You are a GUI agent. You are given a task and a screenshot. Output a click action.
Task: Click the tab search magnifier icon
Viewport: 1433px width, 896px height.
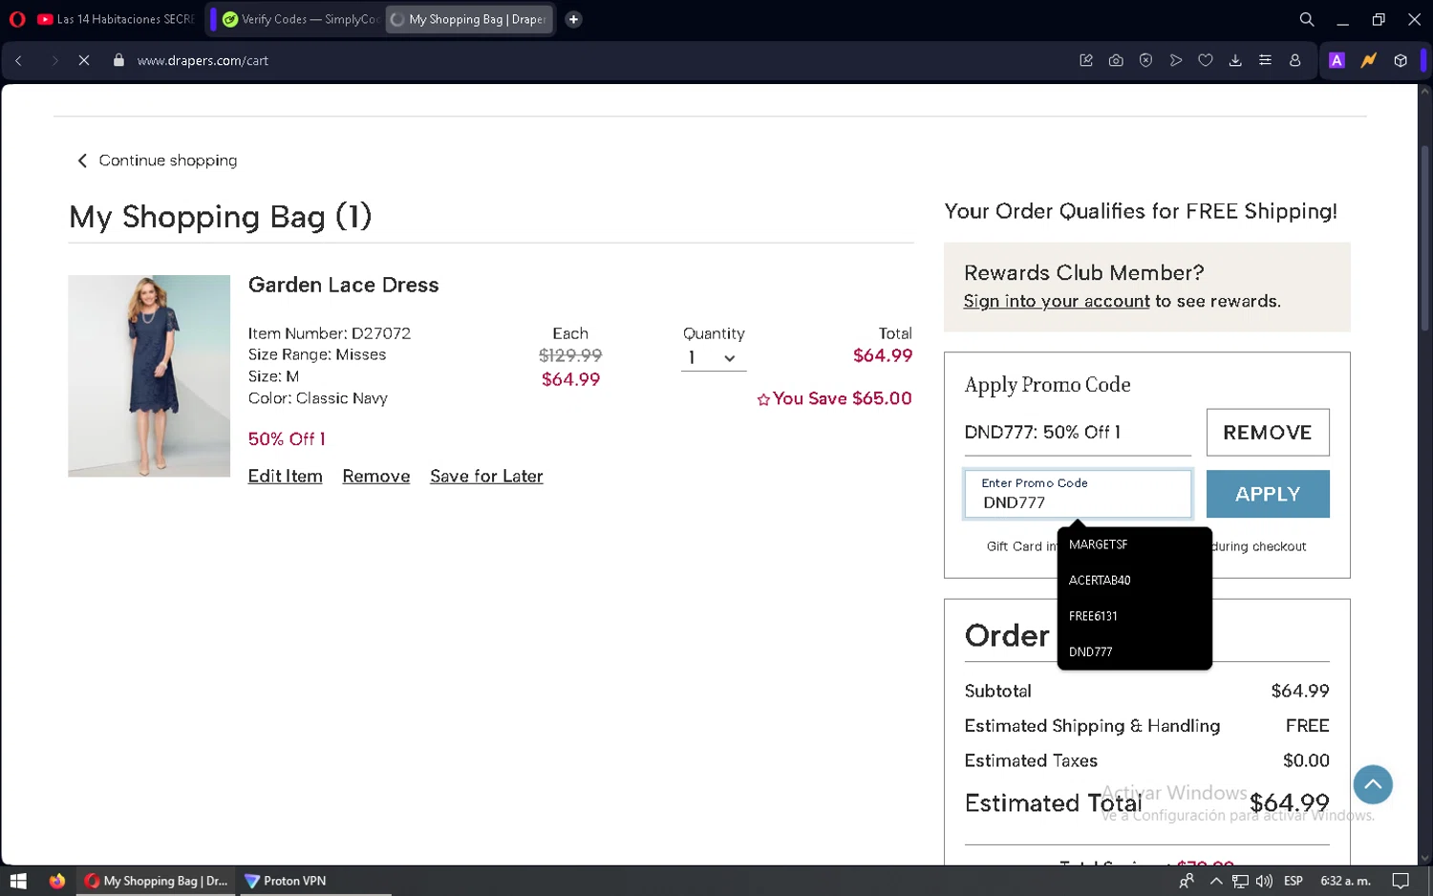[1307, 19]
